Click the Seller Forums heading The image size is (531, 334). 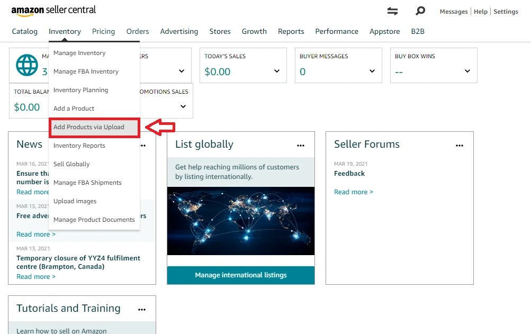(367, 145)
